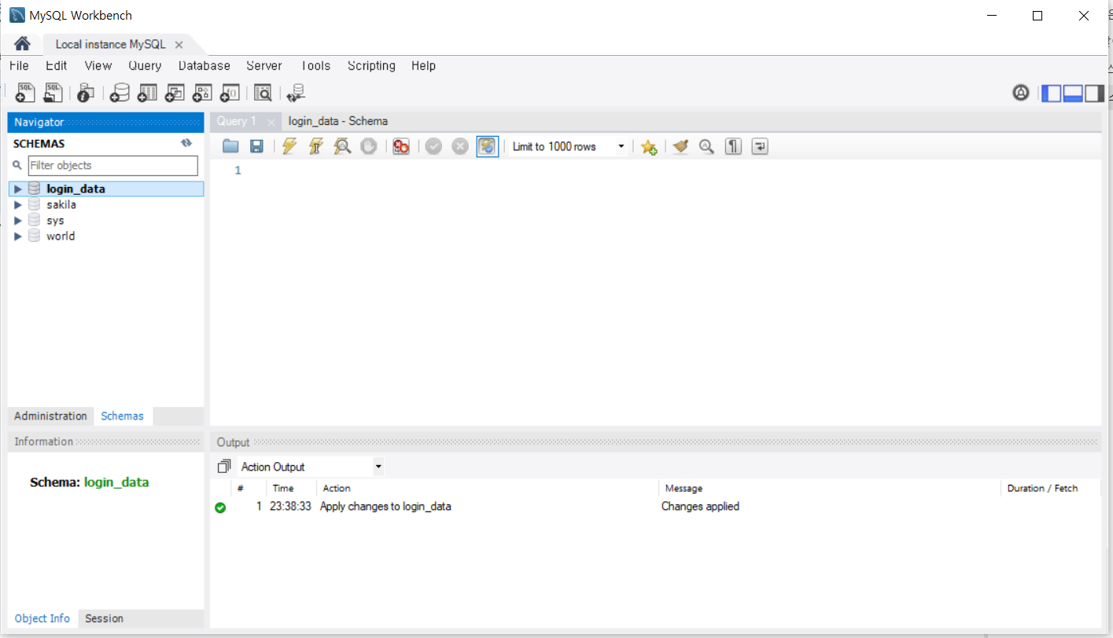Expand the sakila schema tree
Viewport: 1113px width, 638px height.
pos(17,205)
